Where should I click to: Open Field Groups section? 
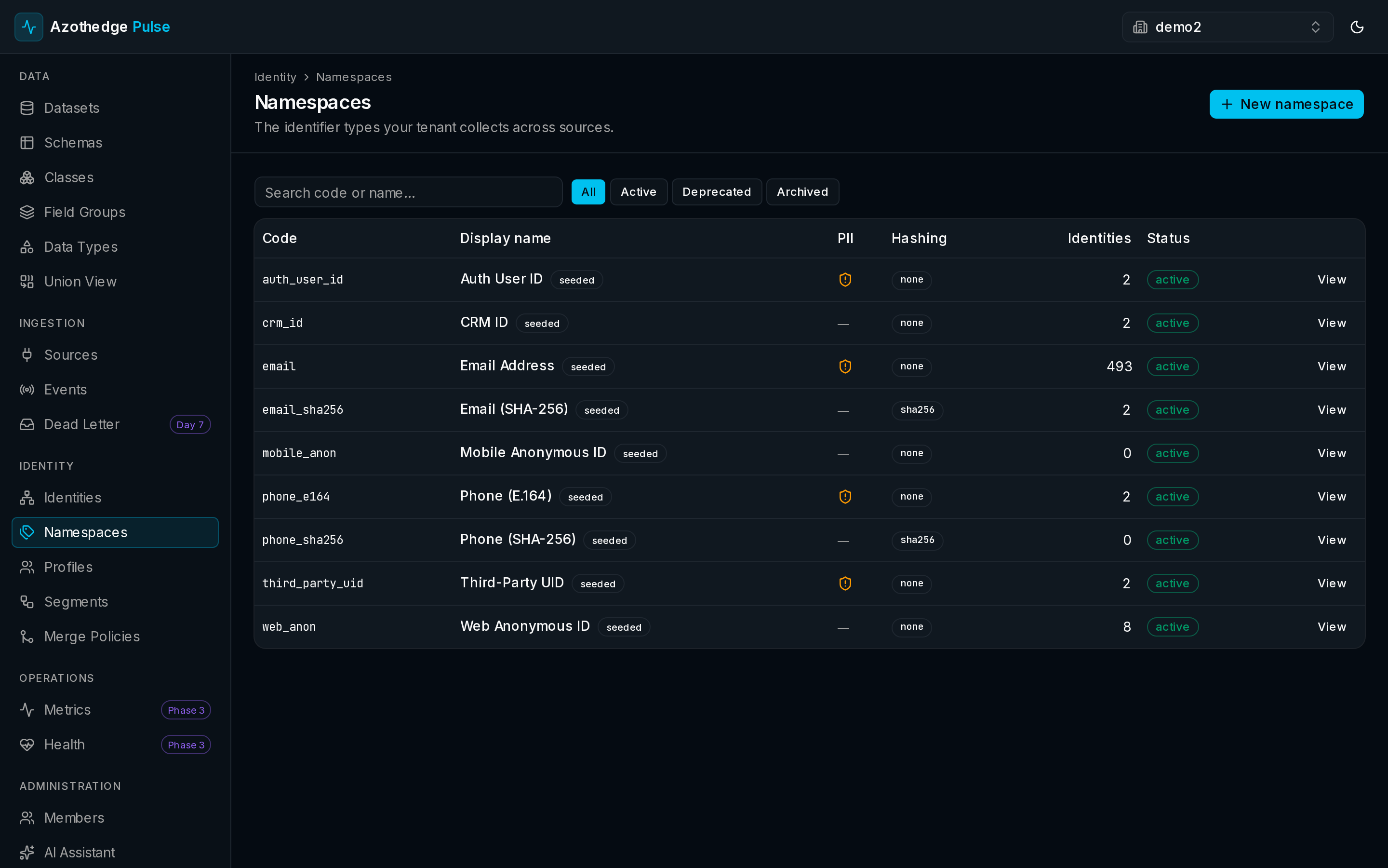pos(115,212)
